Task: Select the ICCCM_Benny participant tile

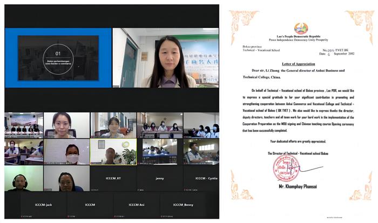Action: (183, 205)
